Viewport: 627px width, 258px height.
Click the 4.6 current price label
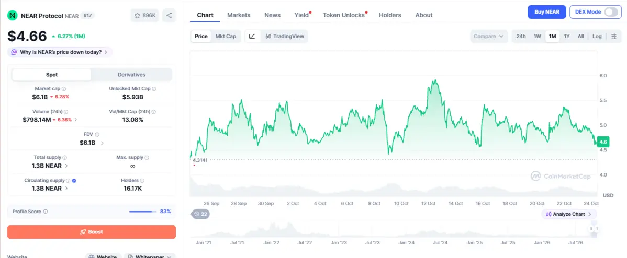click(603, 142)
